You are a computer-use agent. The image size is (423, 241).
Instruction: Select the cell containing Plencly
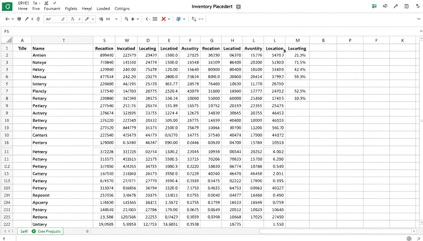pyautogui.click(x=62, y=91)
